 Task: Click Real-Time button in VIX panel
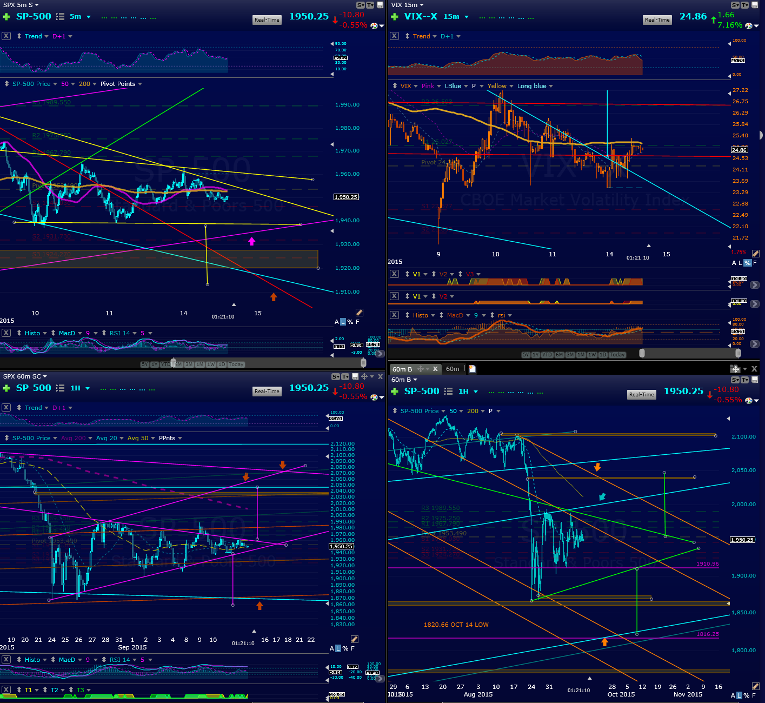657,20
